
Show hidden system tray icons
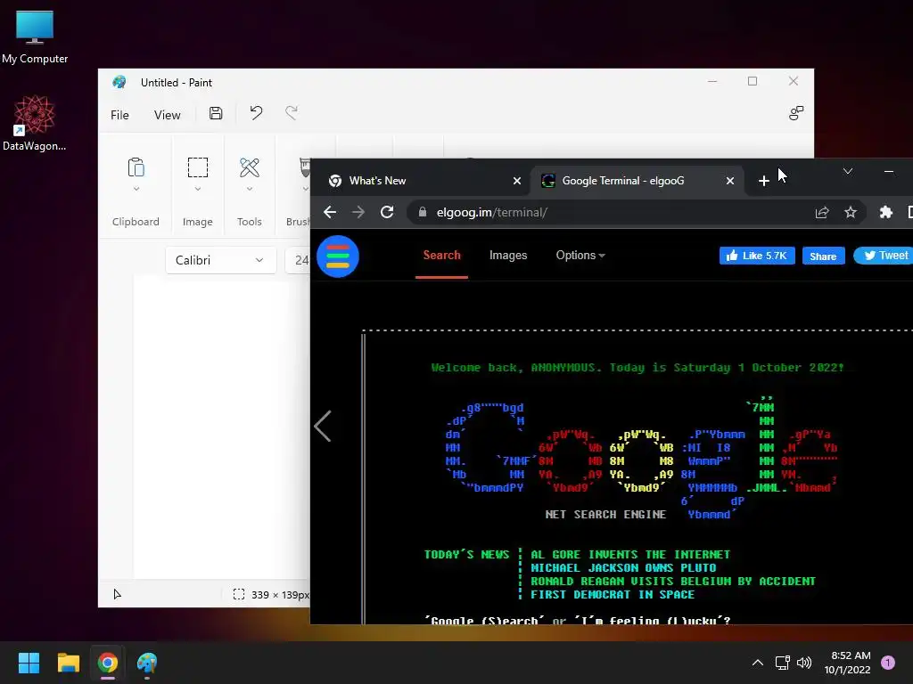pos(758,663)
